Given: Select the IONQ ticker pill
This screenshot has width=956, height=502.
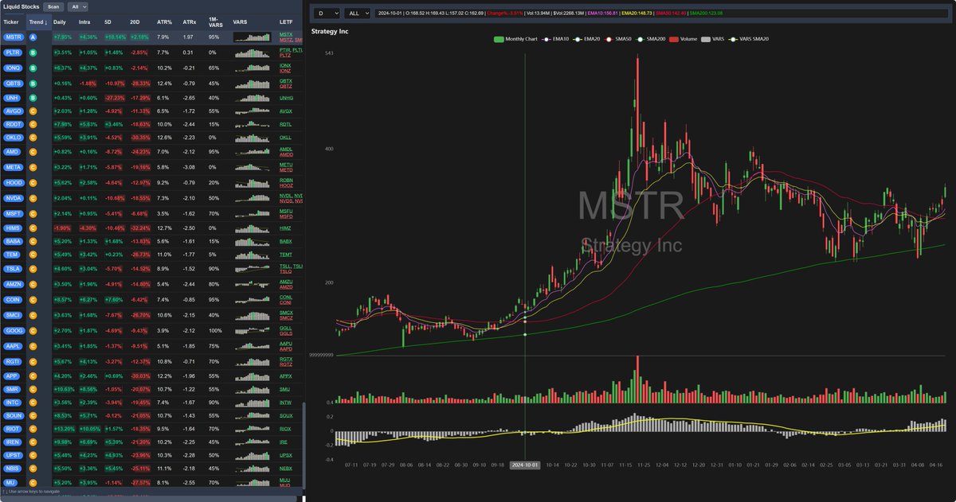Looking at the screenshot, I should tap(12, 68).
